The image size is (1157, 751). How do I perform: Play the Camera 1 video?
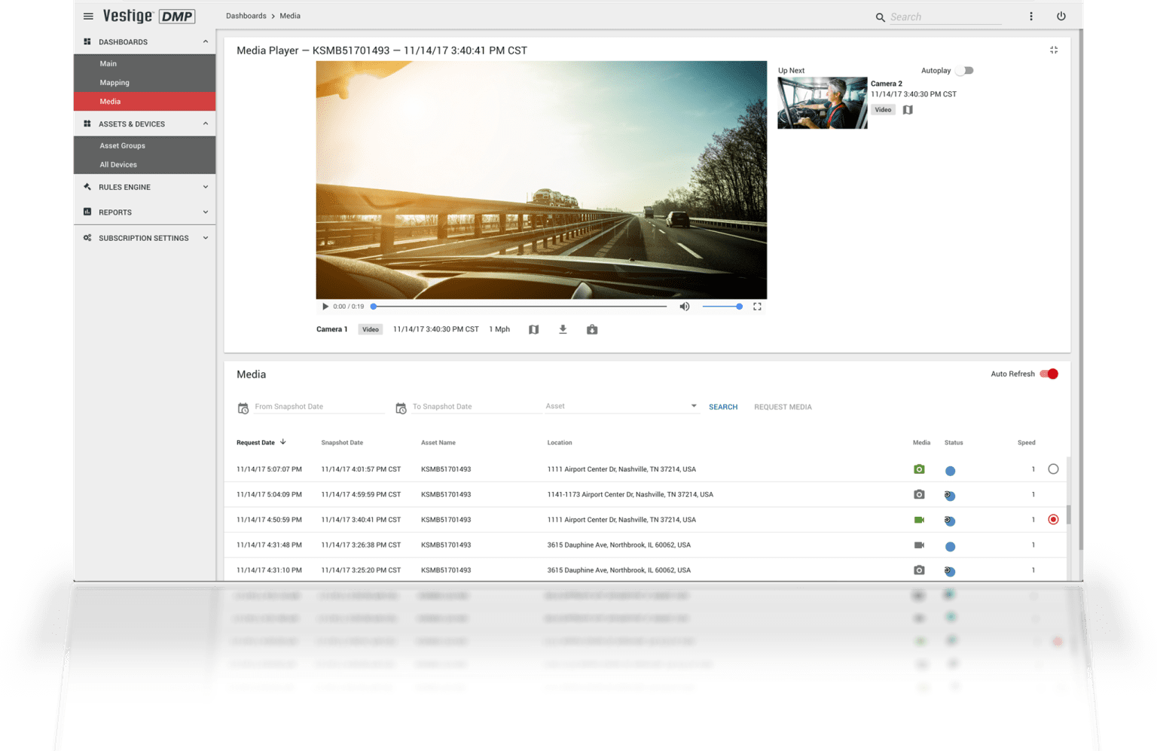pos(325,307)
